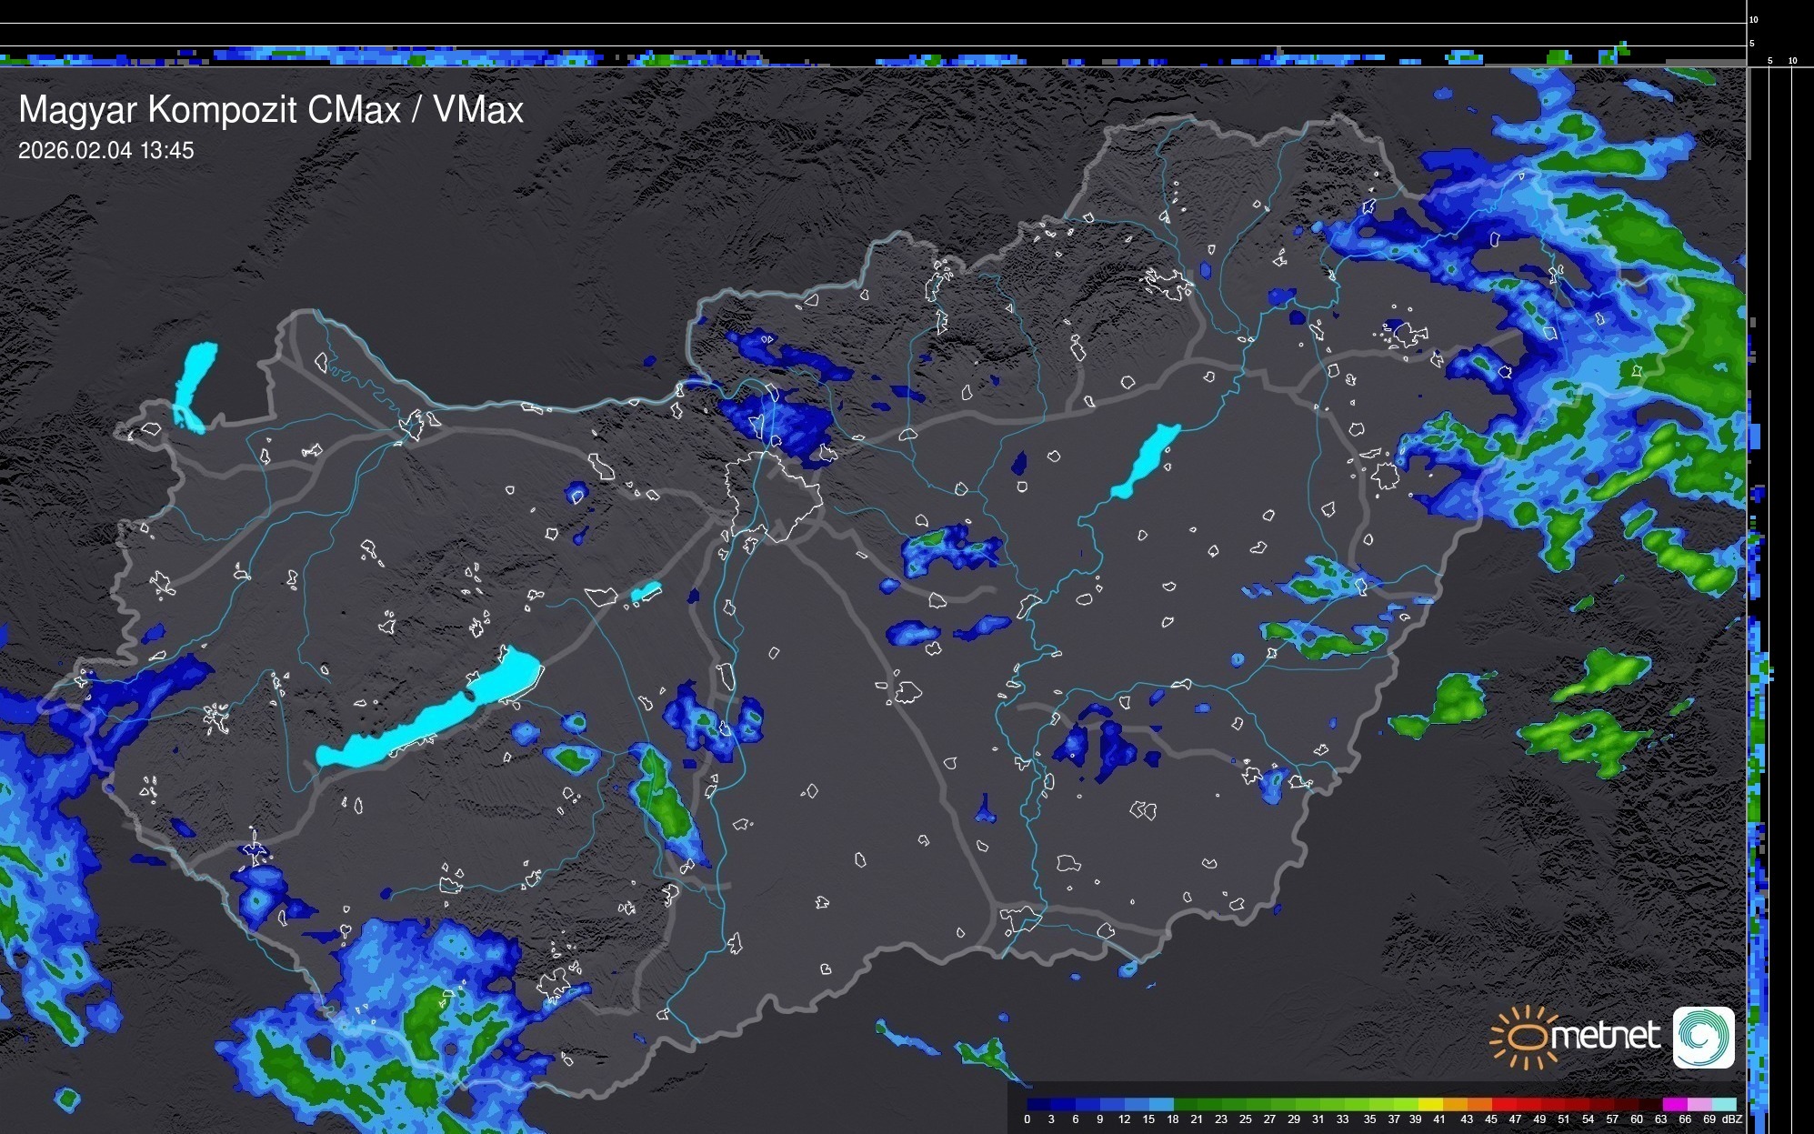Click the Magyar Kompozit CMax / VMax title

pyautogui.click(x=271, y=110)
